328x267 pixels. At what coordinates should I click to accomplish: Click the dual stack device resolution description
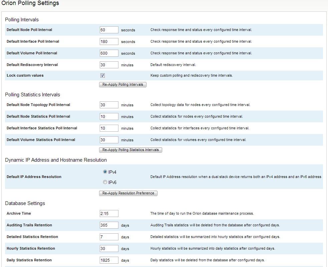(x=236, y=177)
